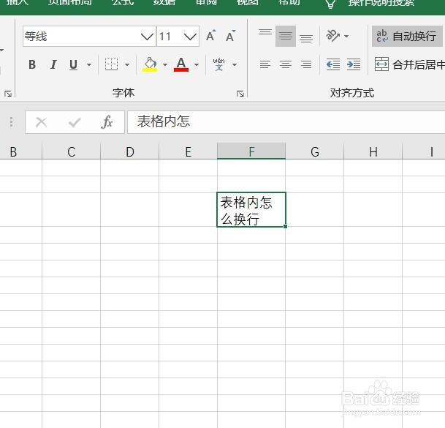Apply yellow fill color bucket
Screen dimensions: 445x428
[x=150, y=64]
